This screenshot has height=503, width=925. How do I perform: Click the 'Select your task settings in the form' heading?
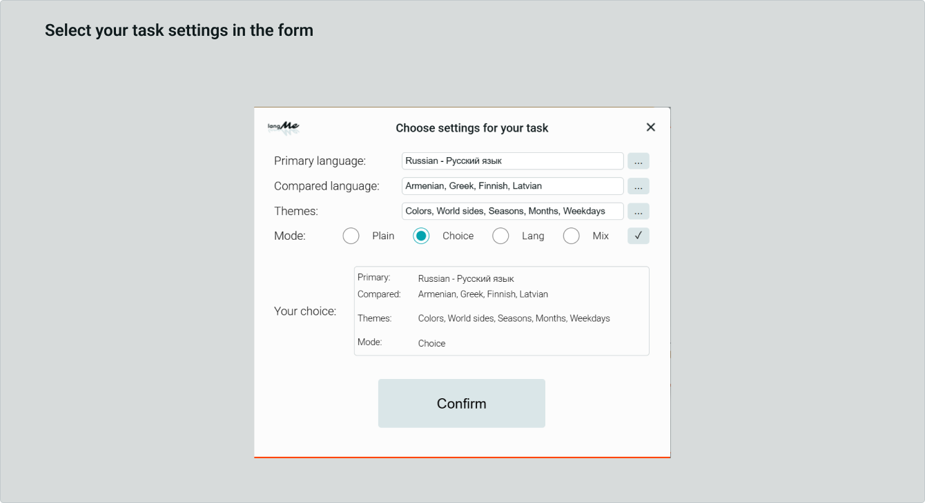click(179, 30)
